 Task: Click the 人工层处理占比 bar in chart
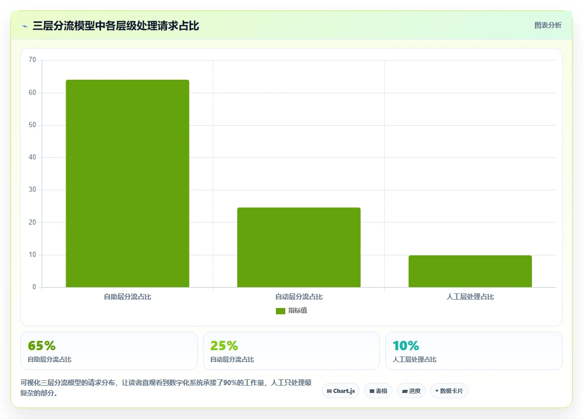click(470, 272)
